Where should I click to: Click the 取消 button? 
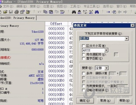tap(105, 100)
